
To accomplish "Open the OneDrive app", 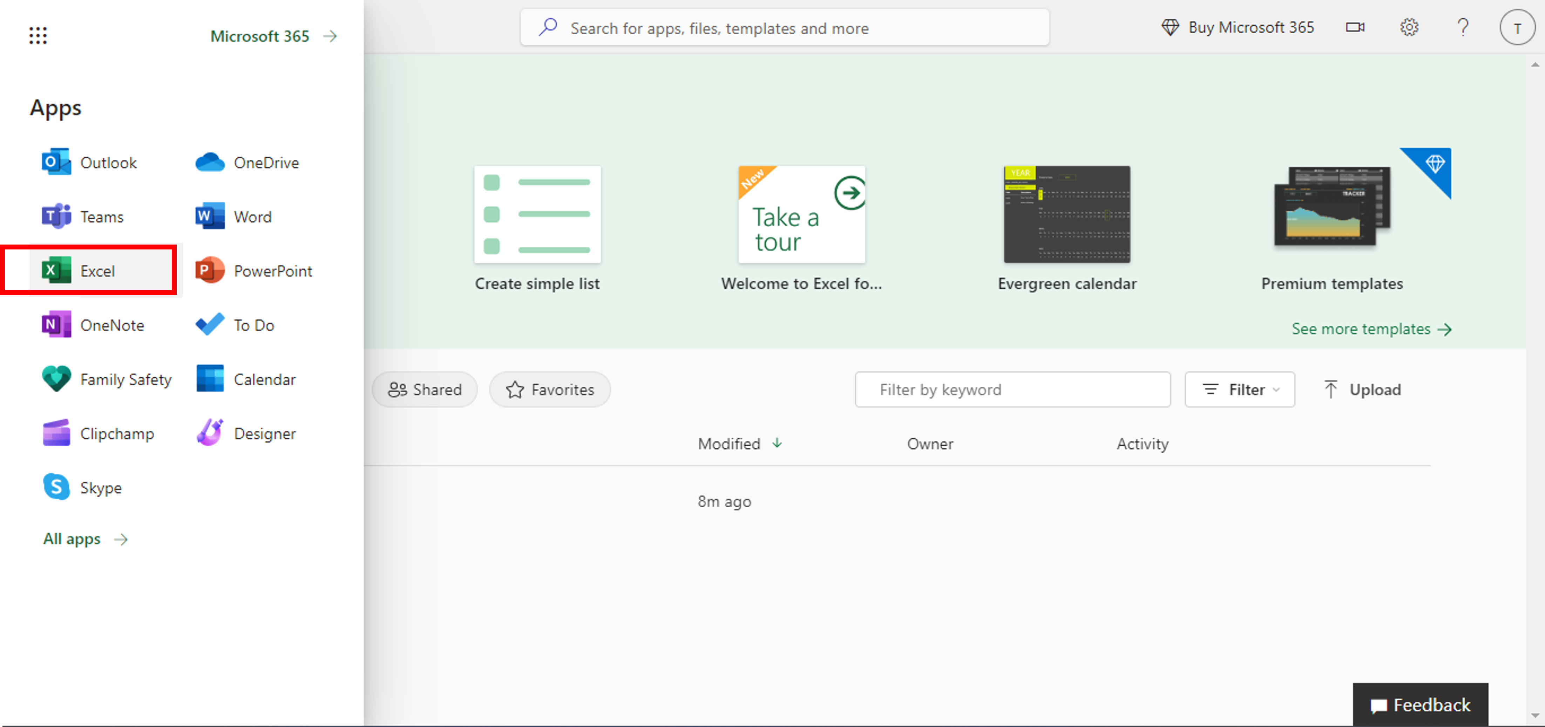I will point(209,163).
